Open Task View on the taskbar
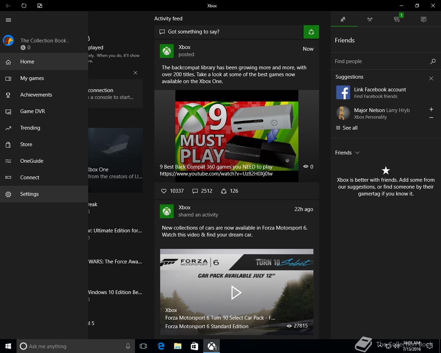This screenshot has height=353, width=441. point(143,346)
